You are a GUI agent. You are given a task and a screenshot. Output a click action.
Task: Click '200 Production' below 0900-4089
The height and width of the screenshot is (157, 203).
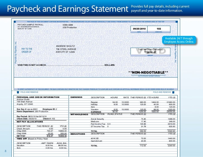click(x=70, y=27)
